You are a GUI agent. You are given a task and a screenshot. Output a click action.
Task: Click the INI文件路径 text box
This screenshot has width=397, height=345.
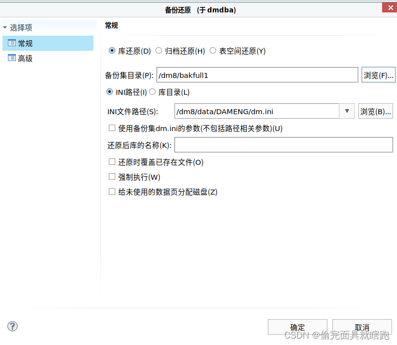(x=257, y=111)
